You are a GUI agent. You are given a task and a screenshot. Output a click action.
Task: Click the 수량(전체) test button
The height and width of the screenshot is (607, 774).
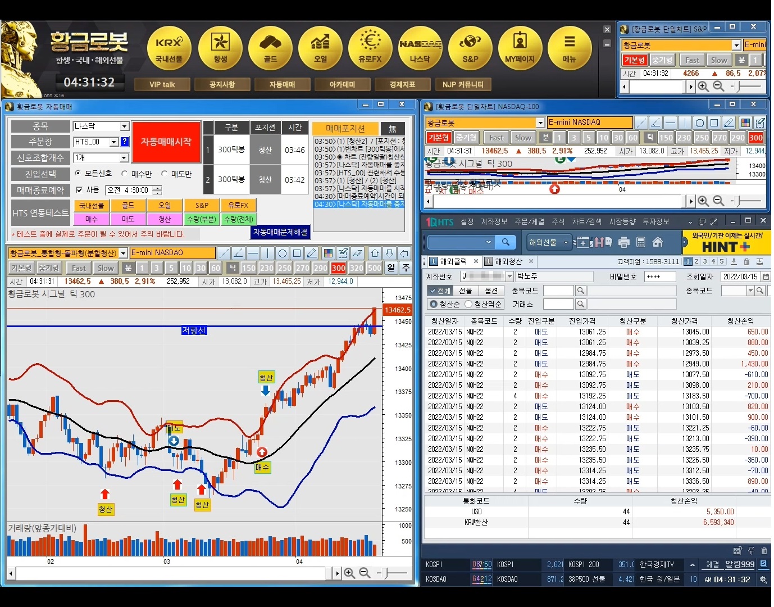pyautogui.click(x=239, y=219)
